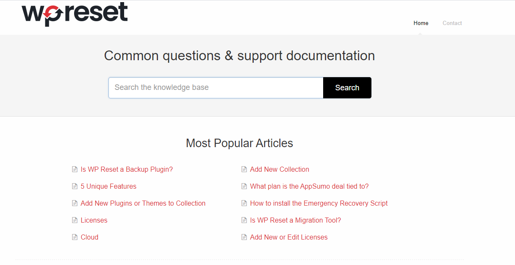This screenshot has height=265, width=515.
Task: Click document icon beside Cloud article
Action: coord(75,237)
